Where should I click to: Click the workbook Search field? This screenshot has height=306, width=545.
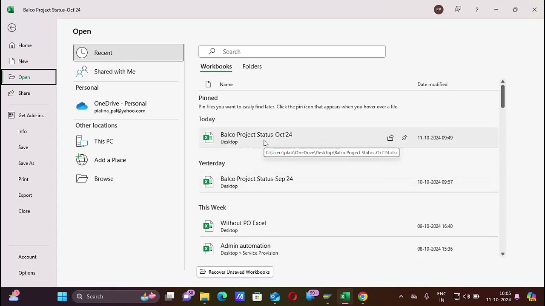pos(292,51)
